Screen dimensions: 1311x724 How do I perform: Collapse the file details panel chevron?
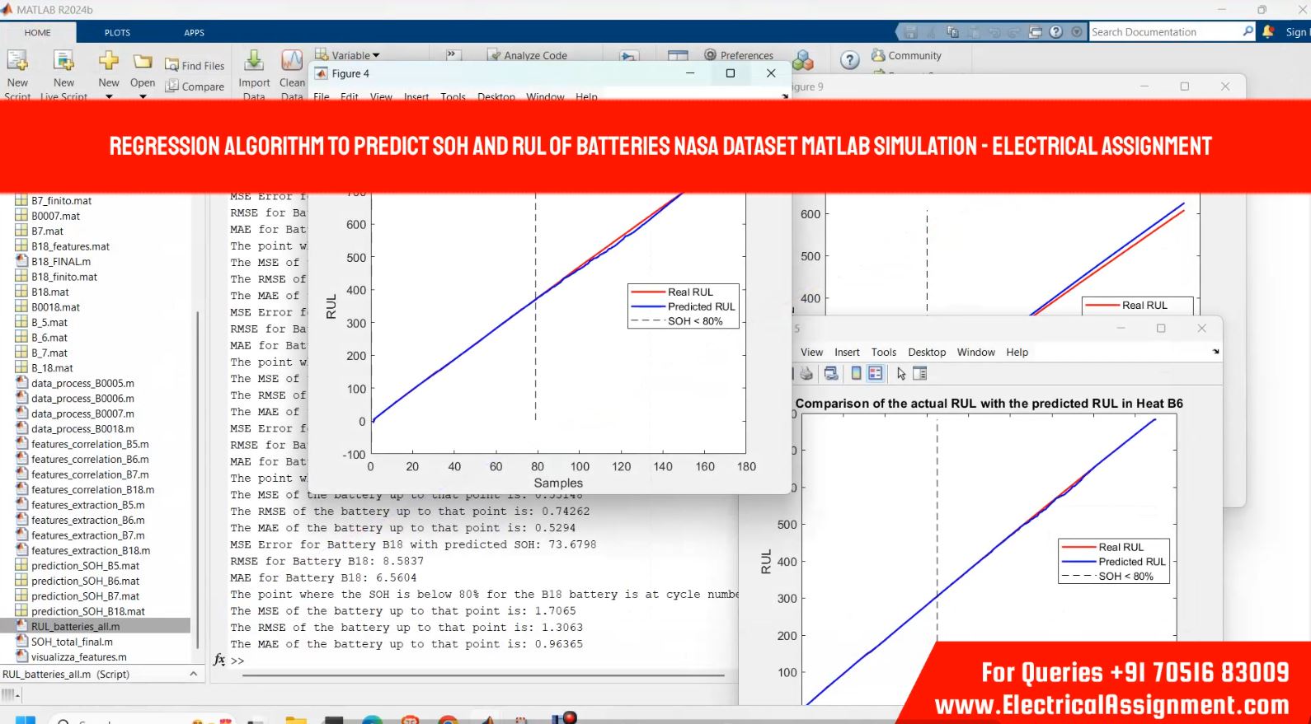[193, 674]
